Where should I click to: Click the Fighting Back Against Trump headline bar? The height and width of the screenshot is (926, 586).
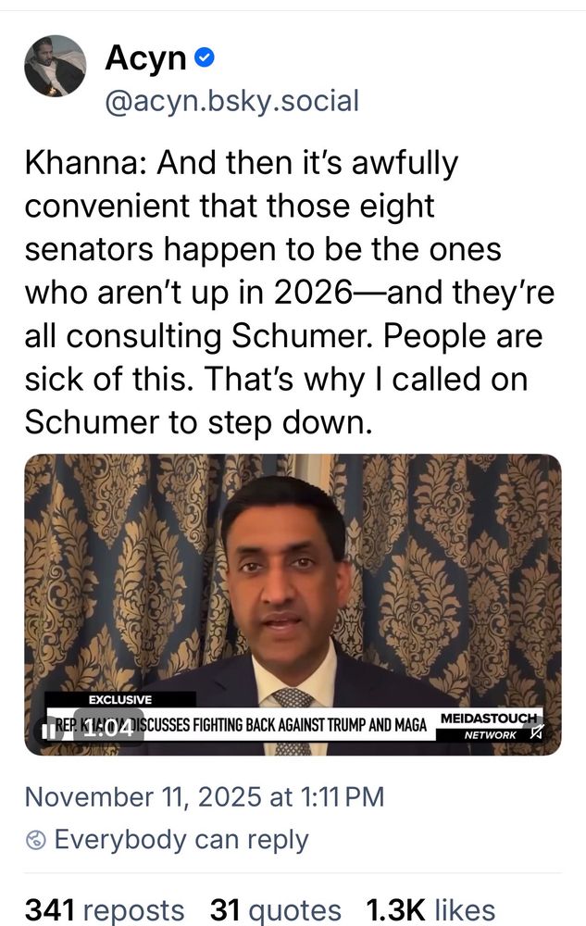(x=241, y=724)
